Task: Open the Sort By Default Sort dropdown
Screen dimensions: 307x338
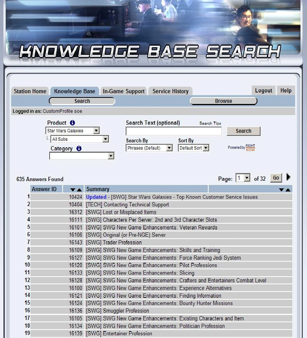Action: coord(194,148)
